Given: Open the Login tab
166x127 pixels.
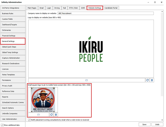Looking at the screenshot, I should (x=49, y=8).
